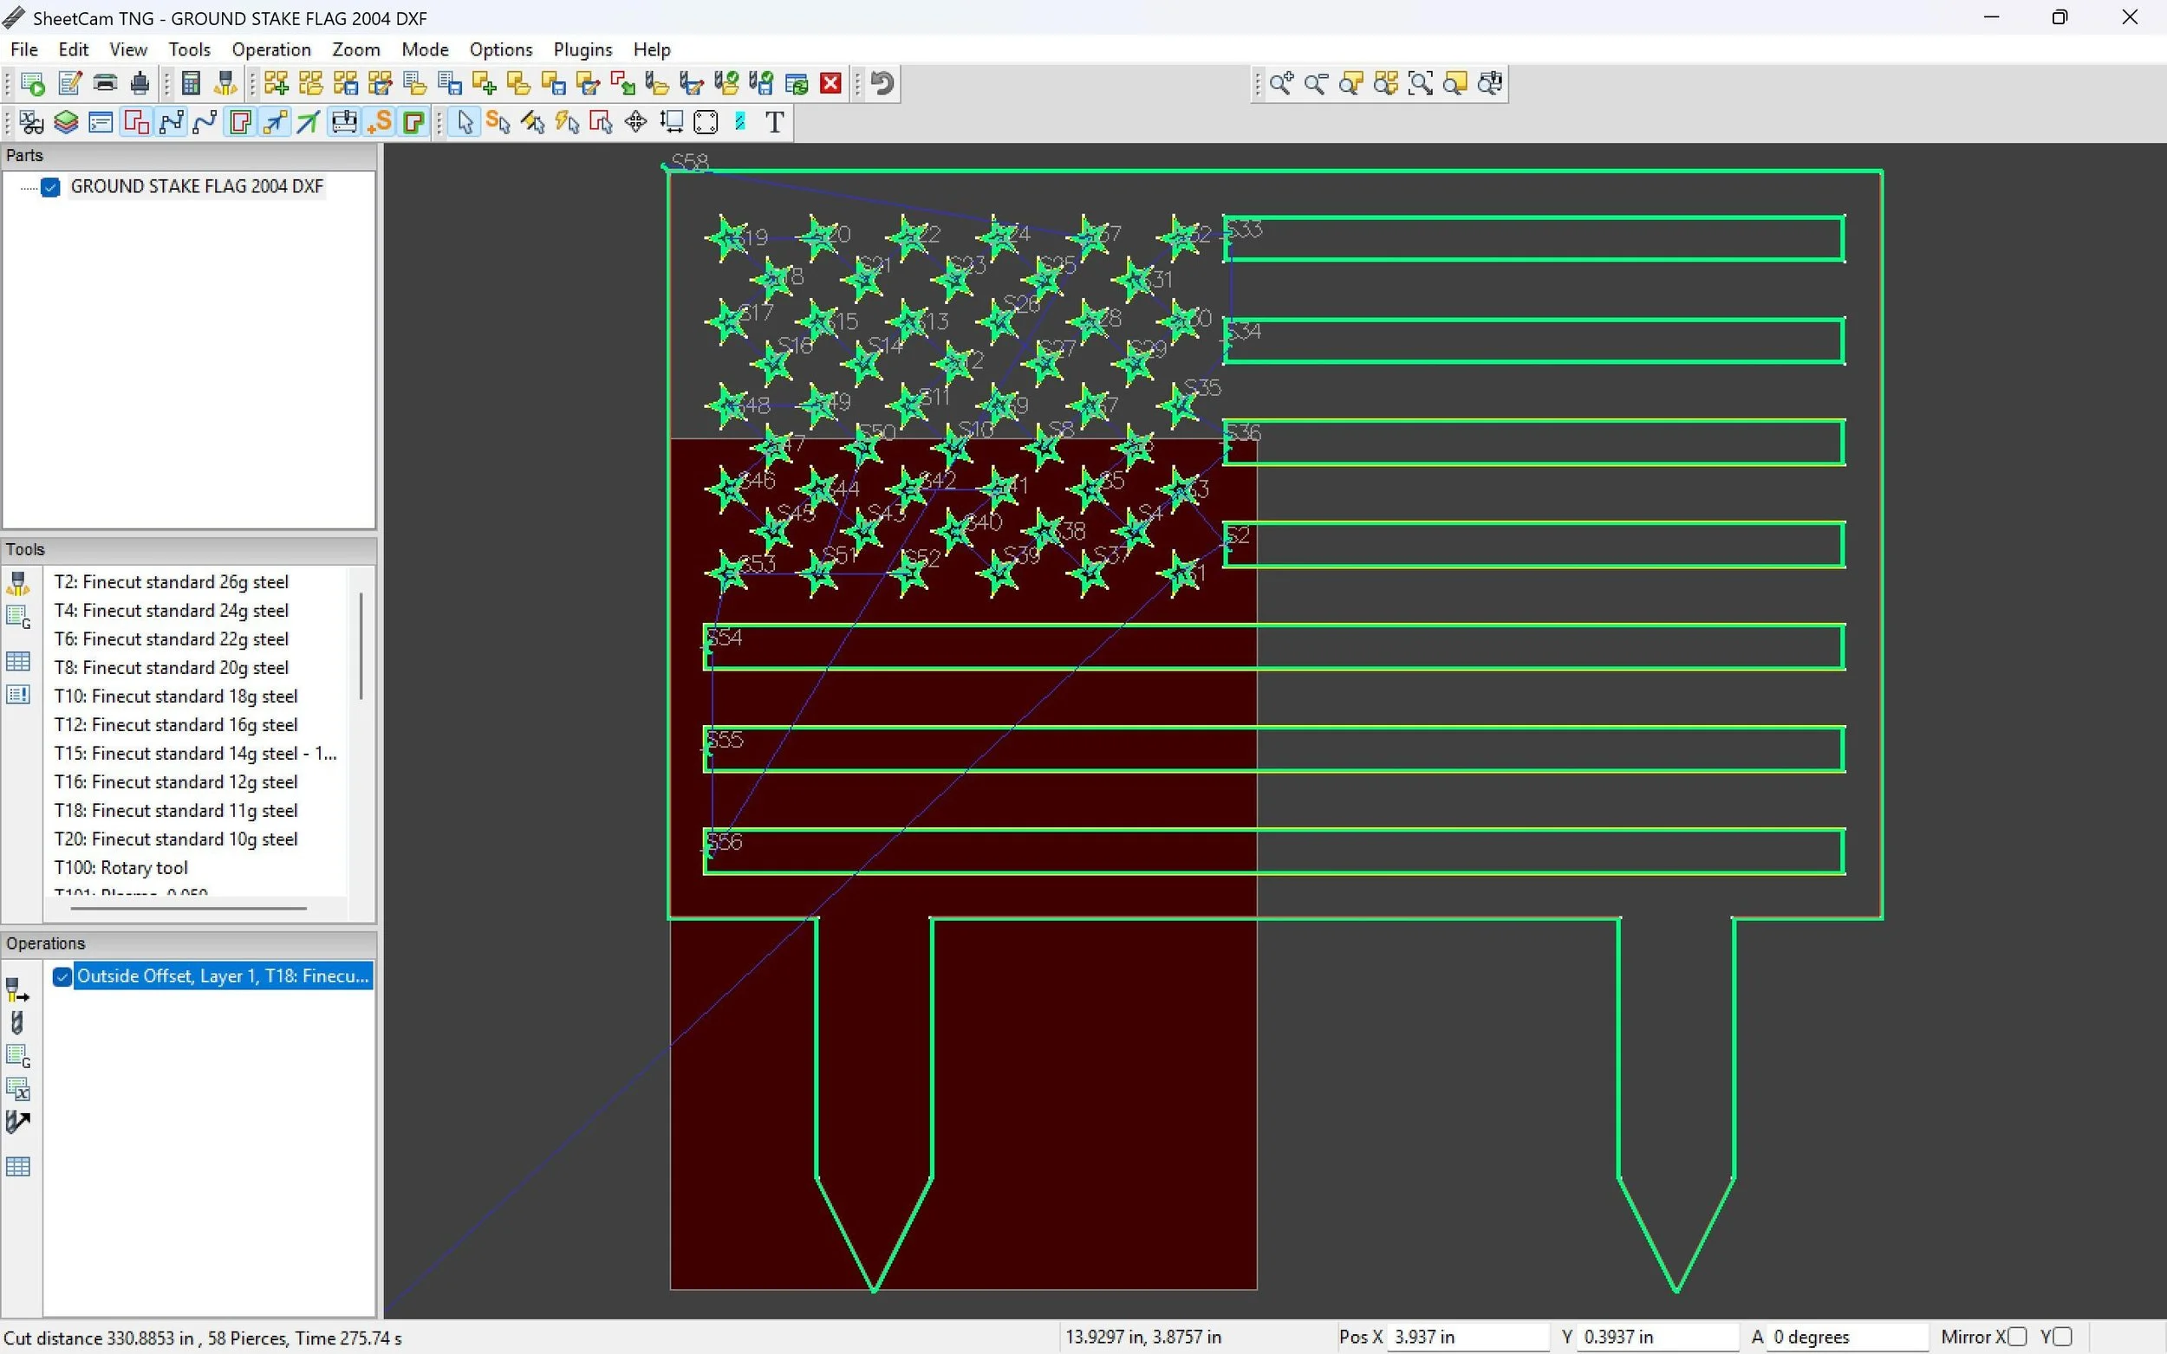Click the zoom in magnifier icon
The height and width of the screenshot is (1354, 2167).
1281,83
